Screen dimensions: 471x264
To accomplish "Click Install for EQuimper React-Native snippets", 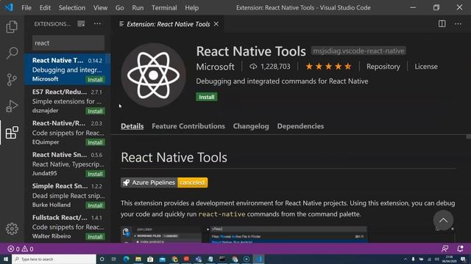I will tap(95, 142).
